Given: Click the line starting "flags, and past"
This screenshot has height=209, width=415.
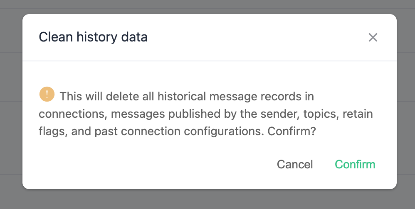Looking at the screenshot, I should coord(178,132).
